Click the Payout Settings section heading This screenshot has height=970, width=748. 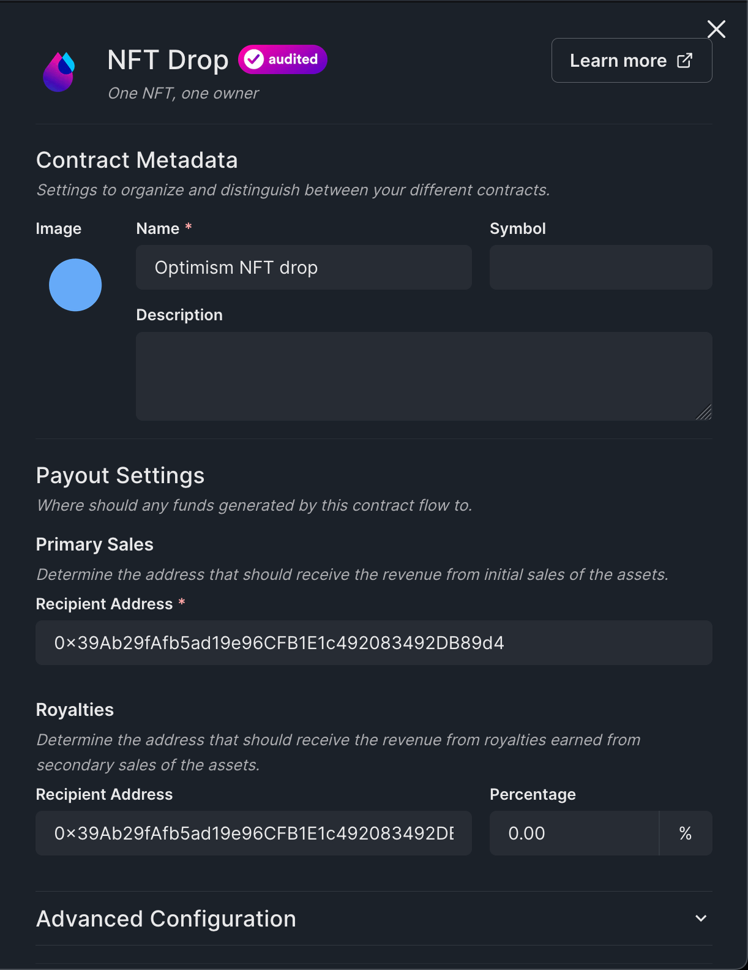coord(120,475)
